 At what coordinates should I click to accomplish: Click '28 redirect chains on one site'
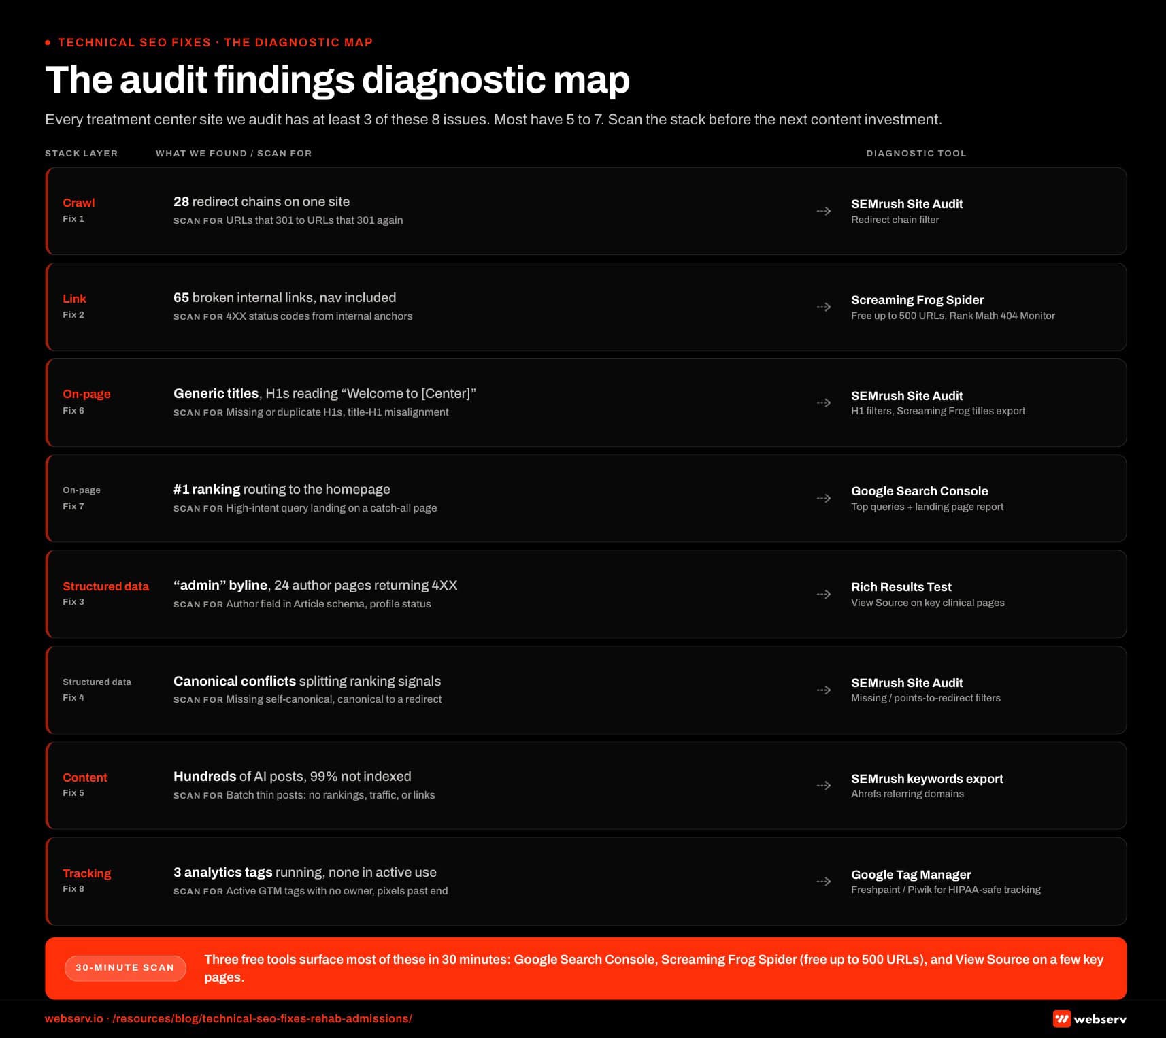coord(262,201)
